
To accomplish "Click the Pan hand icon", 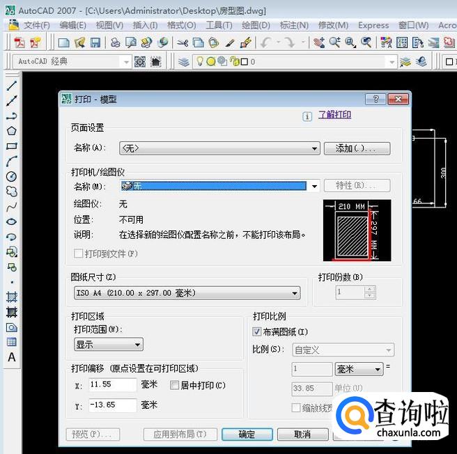I will click(319, 43).
